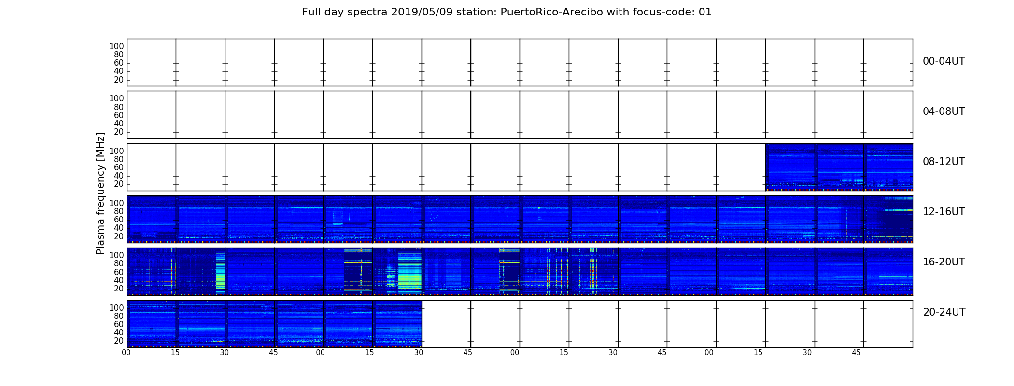The image size is (1014, 386).
Task: Click the 100 tick in the 20-24UT row
Action: click(116, 308)
